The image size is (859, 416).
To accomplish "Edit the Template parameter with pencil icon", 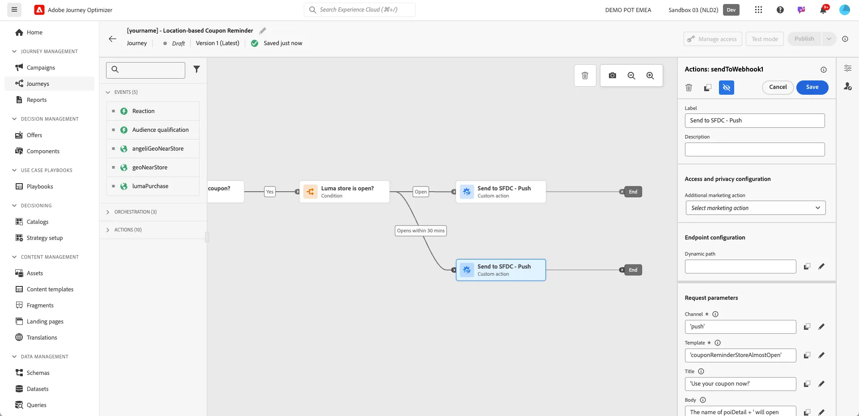I will 821,355.
